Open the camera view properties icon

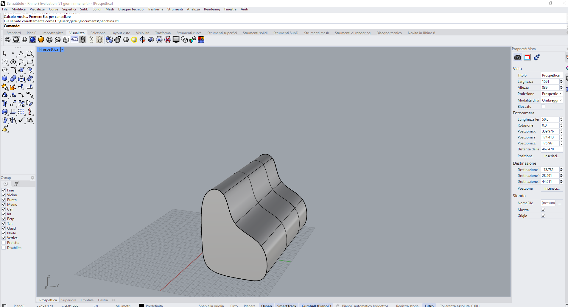(518, 57)
